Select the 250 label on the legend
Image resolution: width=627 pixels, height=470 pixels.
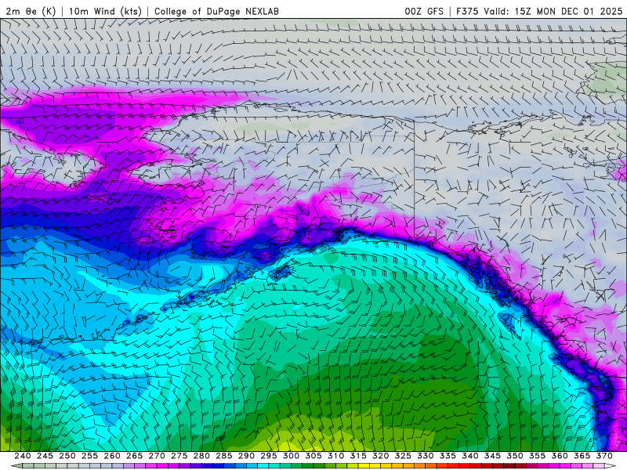67,456
